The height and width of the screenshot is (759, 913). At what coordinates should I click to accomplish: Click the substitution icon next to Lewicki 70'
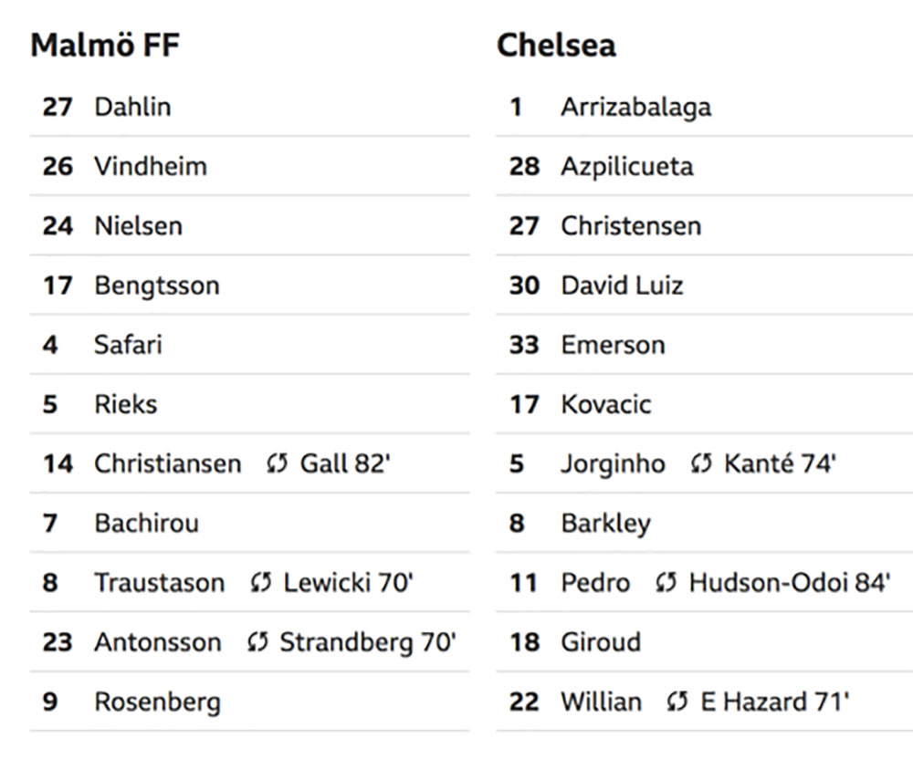261,583
